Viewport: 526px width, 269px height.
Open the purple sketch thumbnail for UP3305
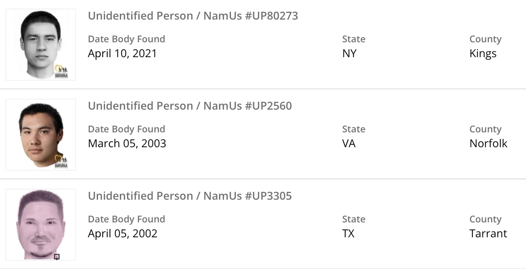[40, 224]
